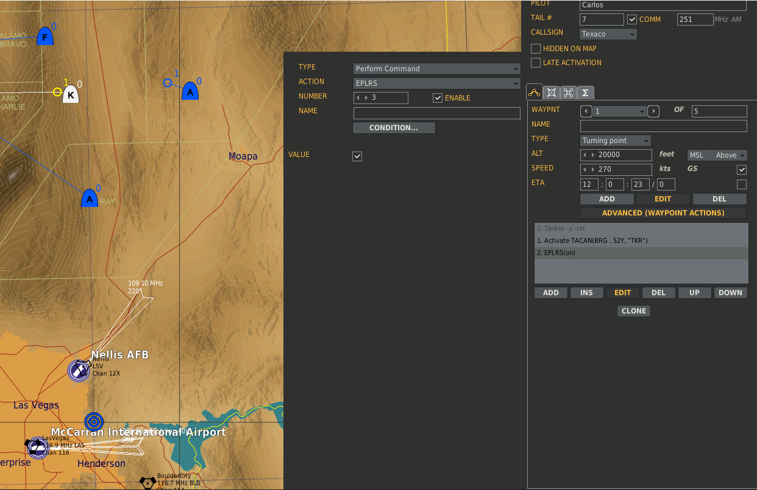
Task: Open the Summary sigma tab icon
Action: 585,93
